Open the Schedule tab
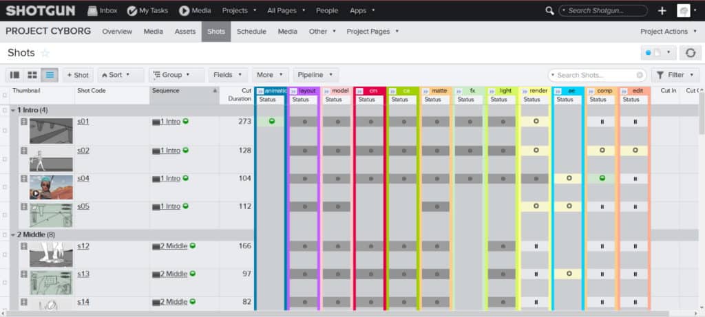Viewport: 705px width, 317px height. point(251,32)
